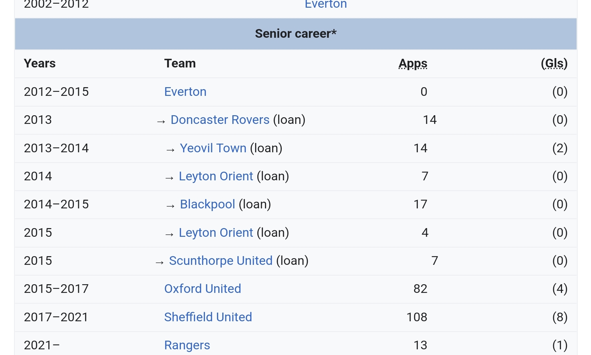Image resolution: width=591 pixels, height=355 pixels.
Task: Click the 2017–2021 years cell
Action: (56, 317)
